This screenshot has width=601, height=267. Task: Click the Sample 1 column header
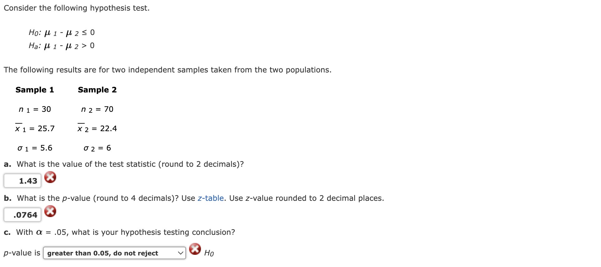tap(35, 90)
